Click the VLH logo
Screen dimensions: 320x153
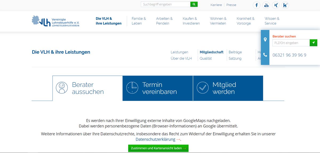(55, 21)
